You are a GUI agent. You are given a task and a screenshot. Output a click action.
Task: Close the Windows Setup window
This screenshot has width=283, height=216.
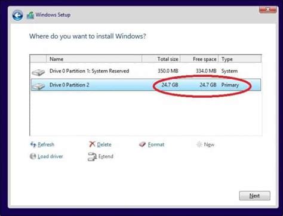click(x=267, y=10)
